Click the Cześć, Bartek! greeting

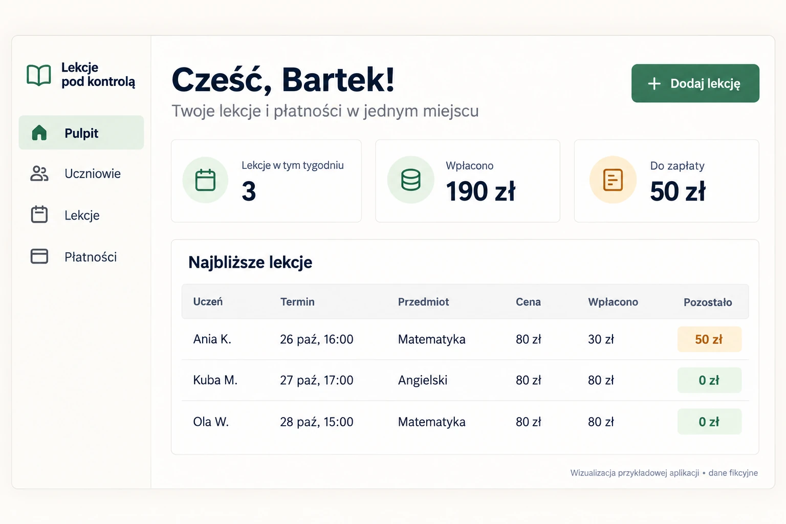(x=283, y=80)
